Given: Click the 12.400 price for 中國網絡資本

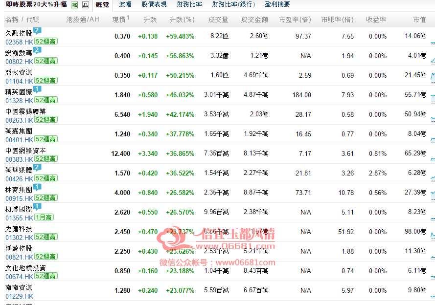Looking at the screenshot, I should 121,153.
